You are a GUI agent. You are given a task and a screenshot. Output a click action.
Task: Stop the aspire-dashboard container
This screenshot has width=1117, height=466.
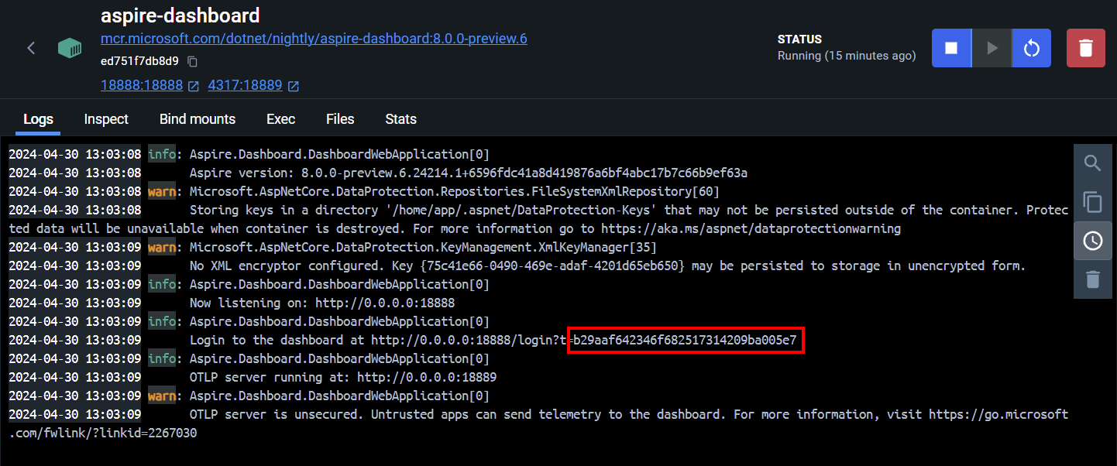click(x=951, y=47)
